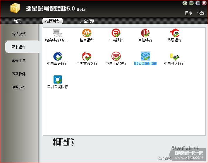Click the 中国民生银行 label text
The image size is (208, 163).
tap(145, 63)
